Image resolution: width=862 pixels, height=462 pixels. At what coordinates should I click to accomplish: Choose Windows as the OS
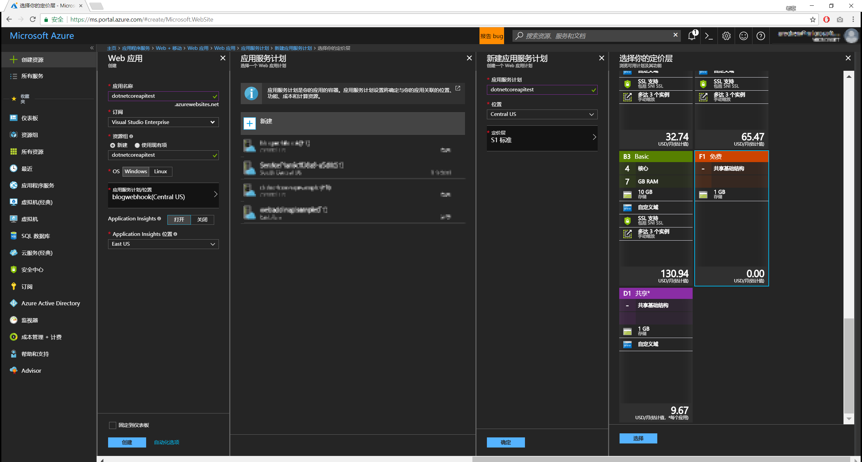[x=136, y=171]
